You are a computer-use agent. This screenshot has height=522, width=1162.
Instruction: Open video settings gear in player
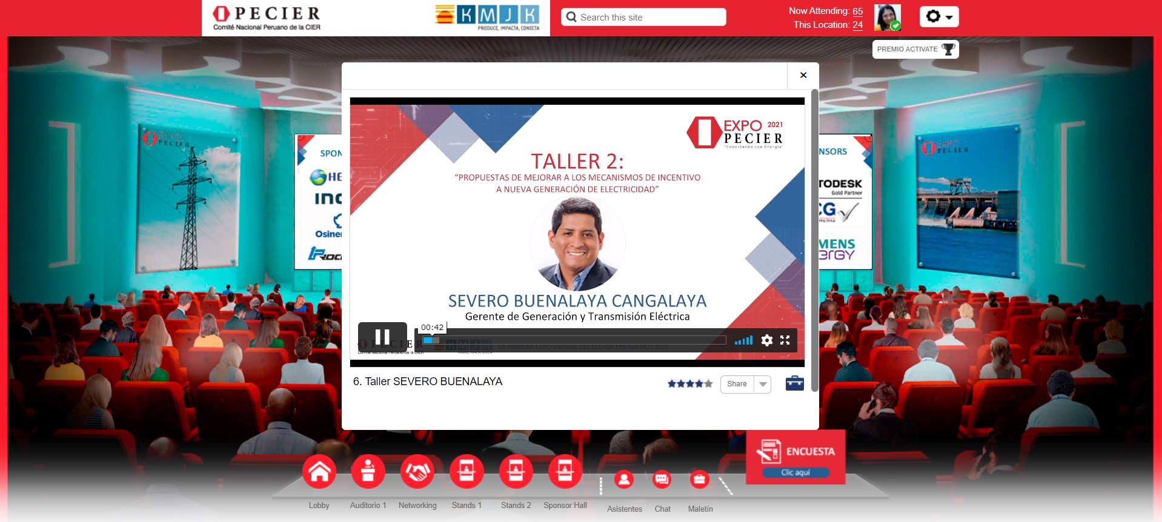point(767,340)
